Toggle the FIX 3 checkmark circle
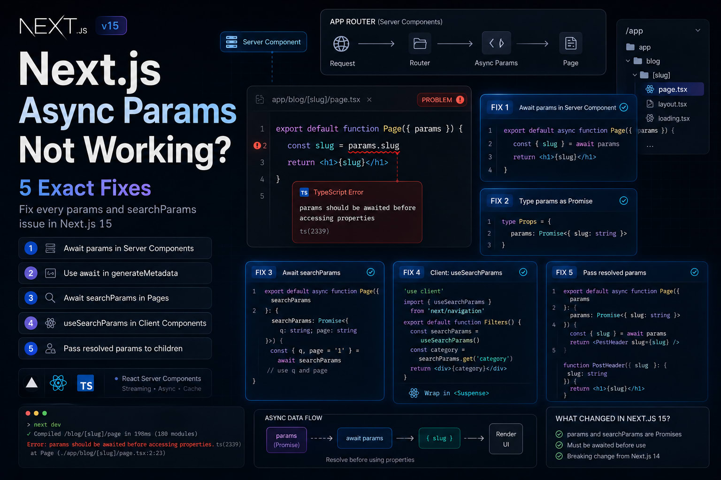The image size is (721, 480). click(x=370, y=272)
